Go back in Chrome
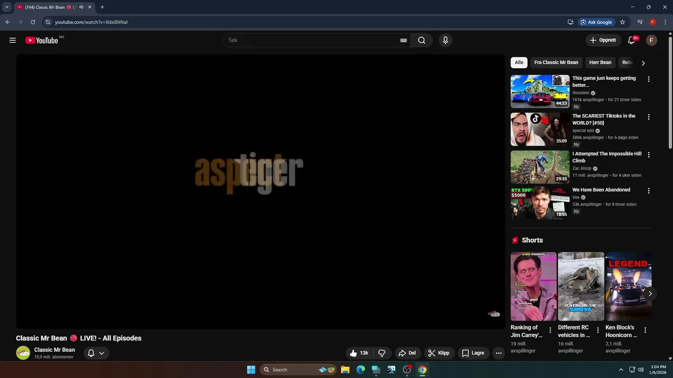673x378 pixels. pos(7,22)
